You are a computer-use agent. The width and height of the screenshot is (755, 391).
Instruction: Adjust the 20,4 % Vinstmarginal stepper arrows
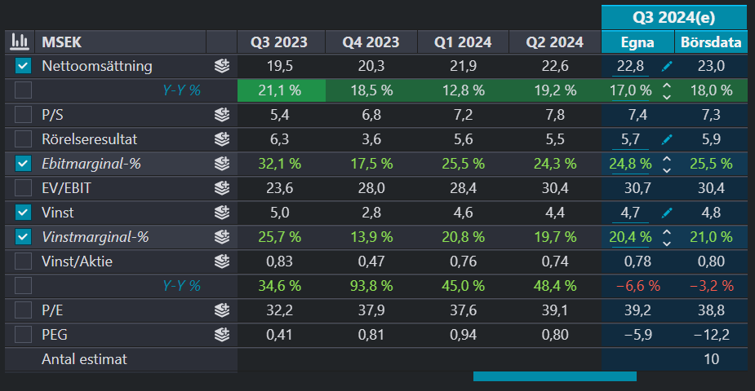click(x=667, y=237)
